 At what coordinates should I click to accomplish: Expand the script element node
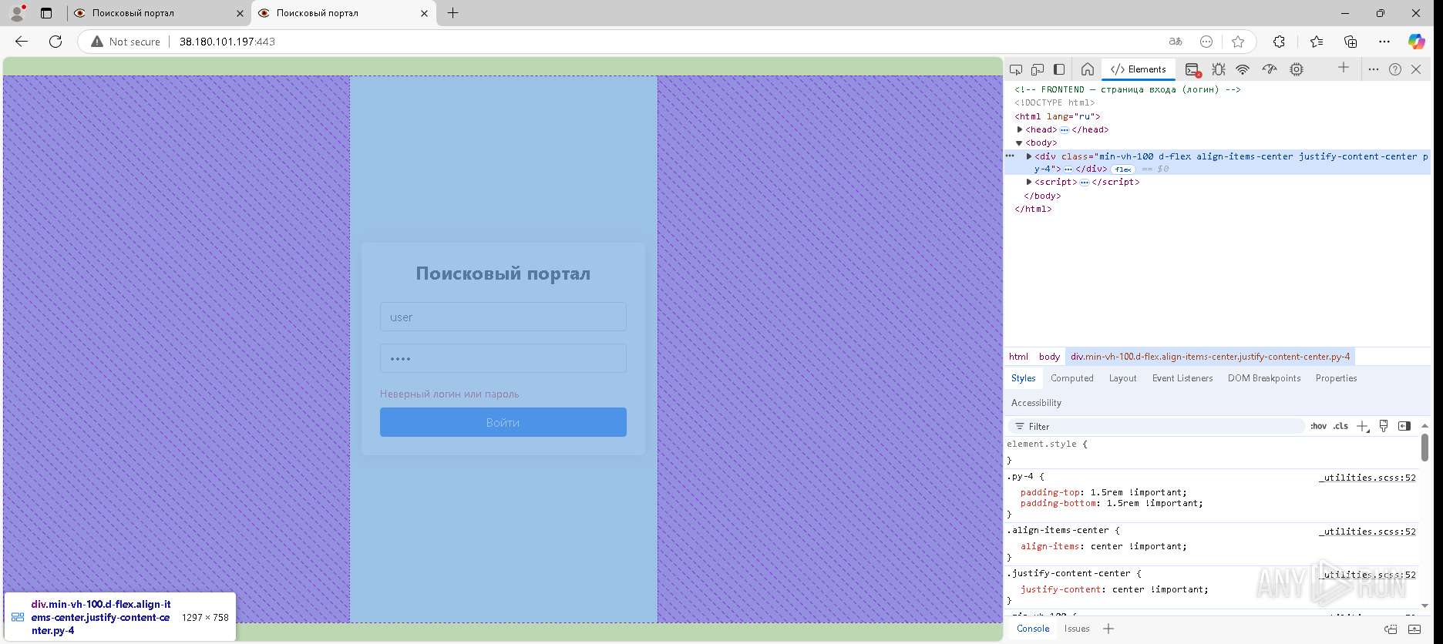coord(1029,182)
